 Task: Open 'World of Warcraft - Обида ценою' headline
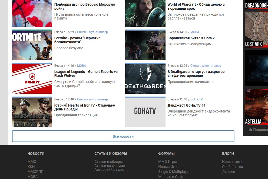[196, 6]
